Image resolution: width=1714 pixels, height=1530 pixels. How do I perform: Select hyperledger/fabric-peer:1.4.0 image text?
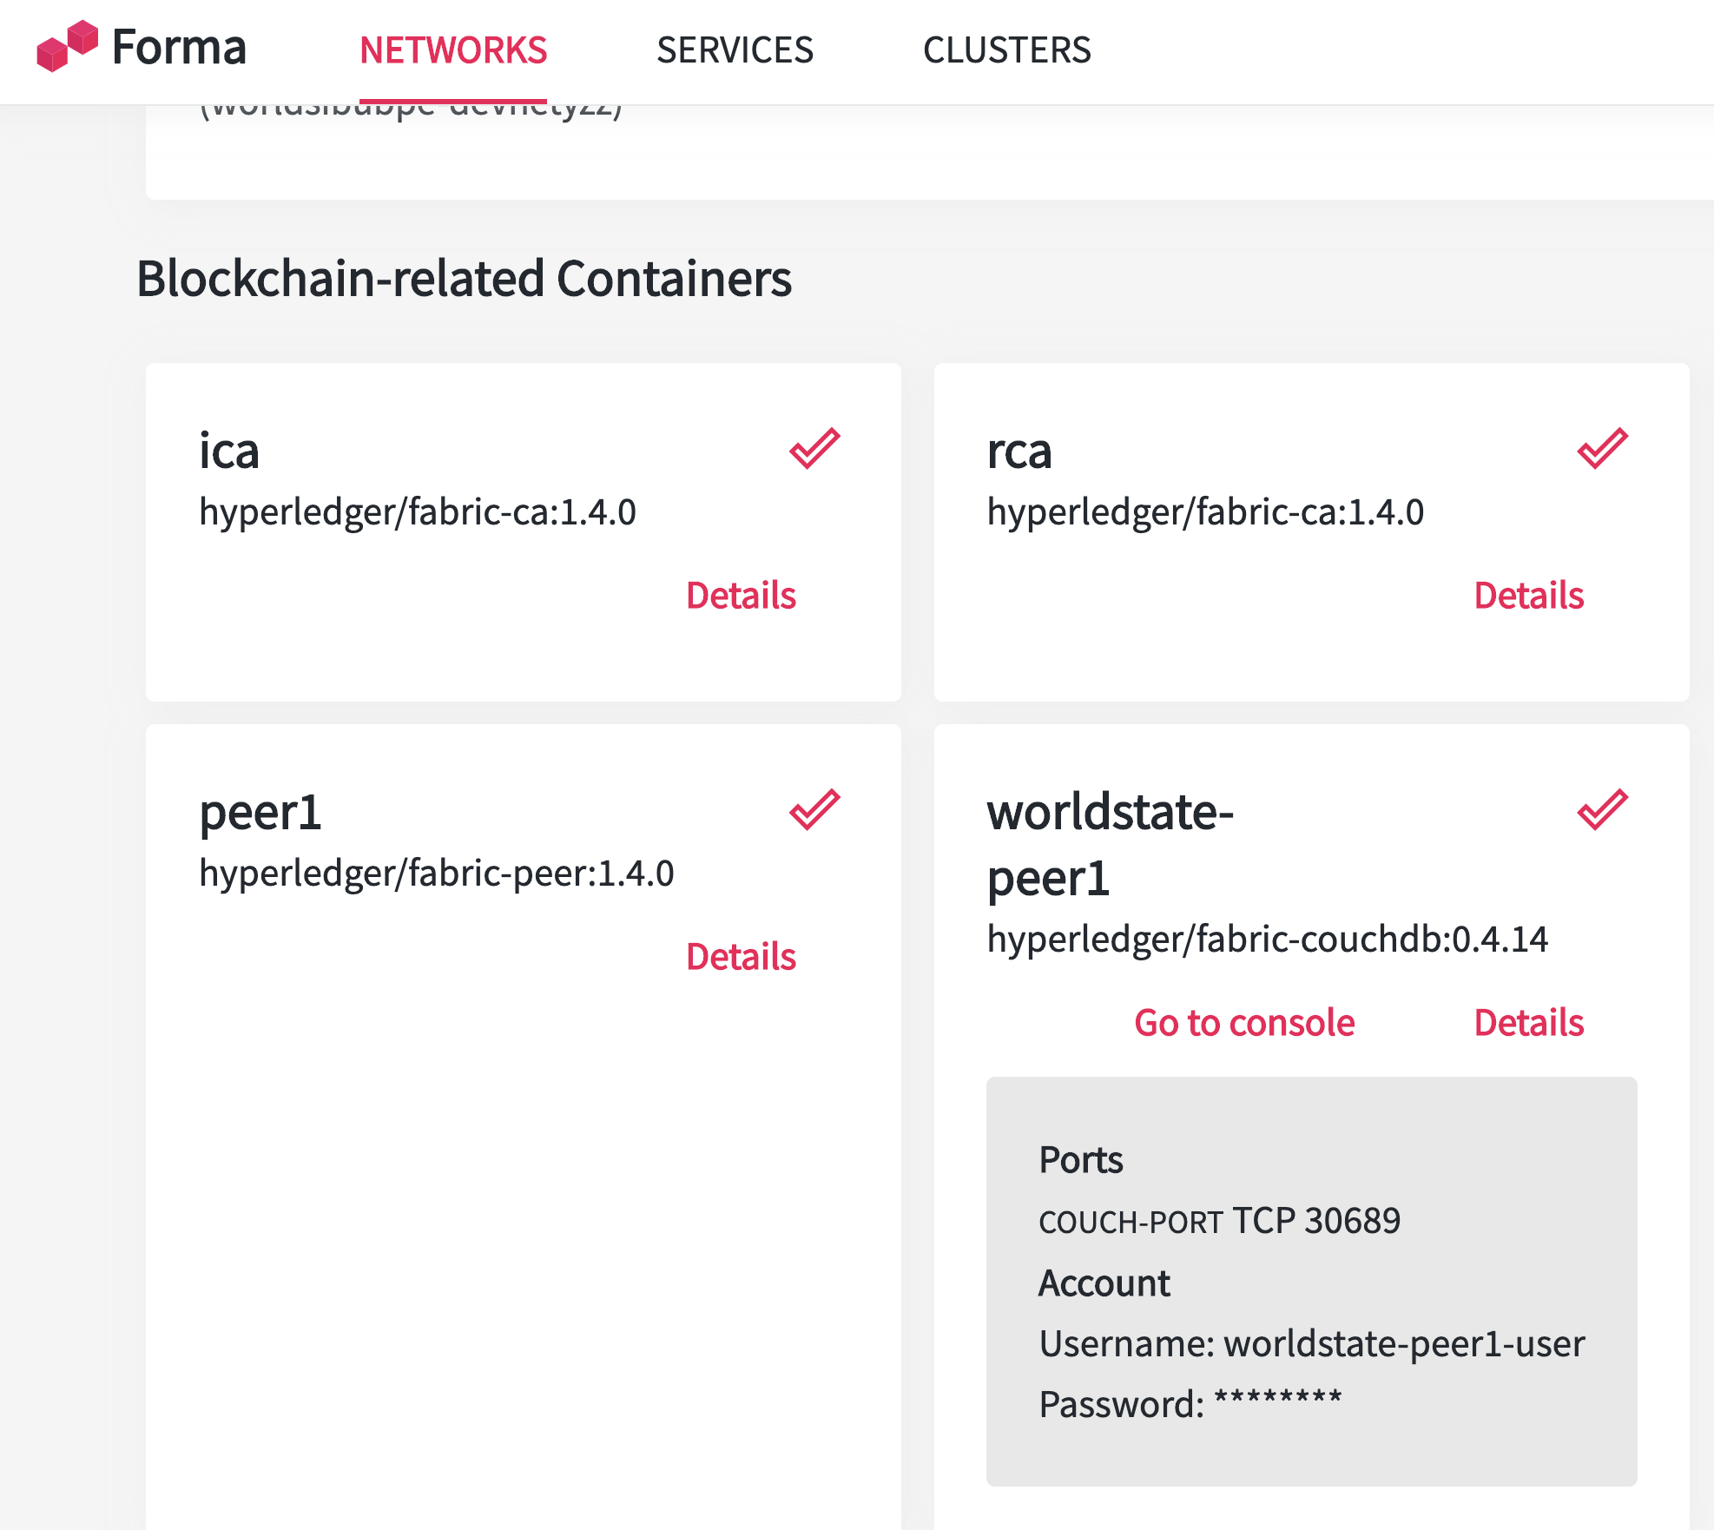pyautogui.click(x=437, y=874)
